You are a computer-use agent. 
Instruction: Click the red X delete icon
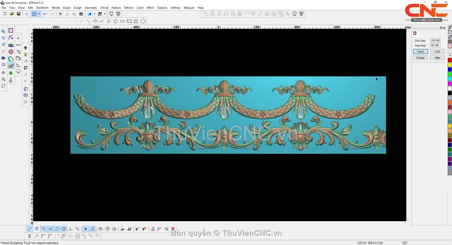point(60,14)
